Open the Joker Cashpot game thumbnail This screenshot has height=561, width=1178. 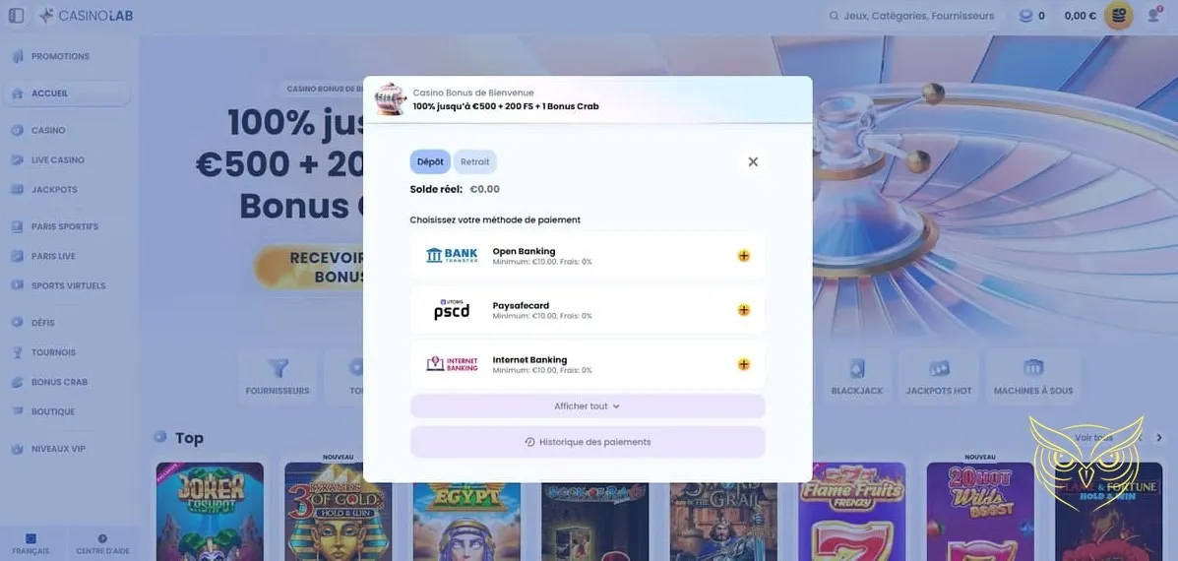(x=210, y=512)
